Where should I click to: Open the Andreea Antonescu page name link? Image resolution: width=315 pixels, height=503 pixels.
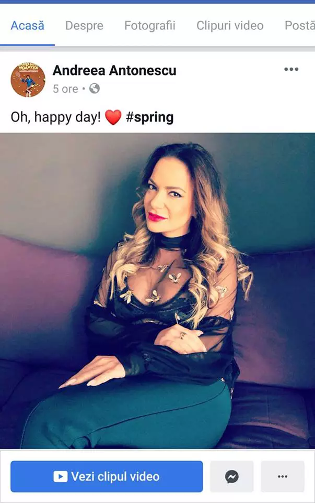pyautogui.click(x=114, y=70)
